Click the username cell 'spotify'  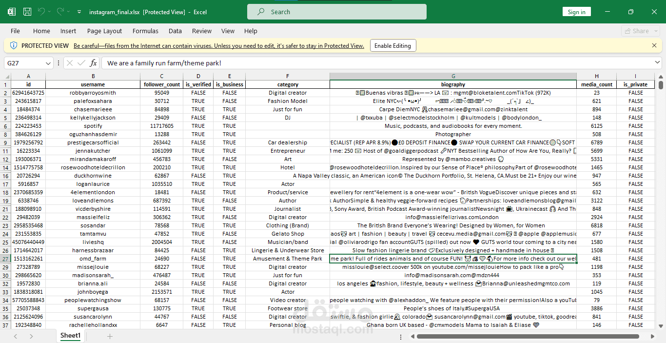click(93, 126)
